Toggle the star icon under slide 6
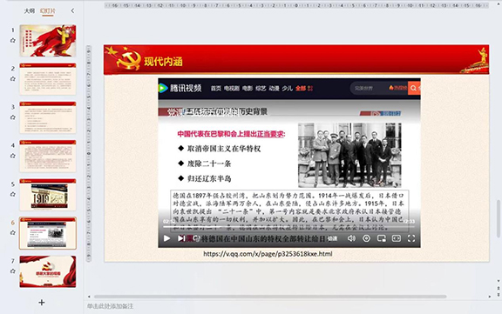This screenshot has height=314, width=502. coord(13,232)
